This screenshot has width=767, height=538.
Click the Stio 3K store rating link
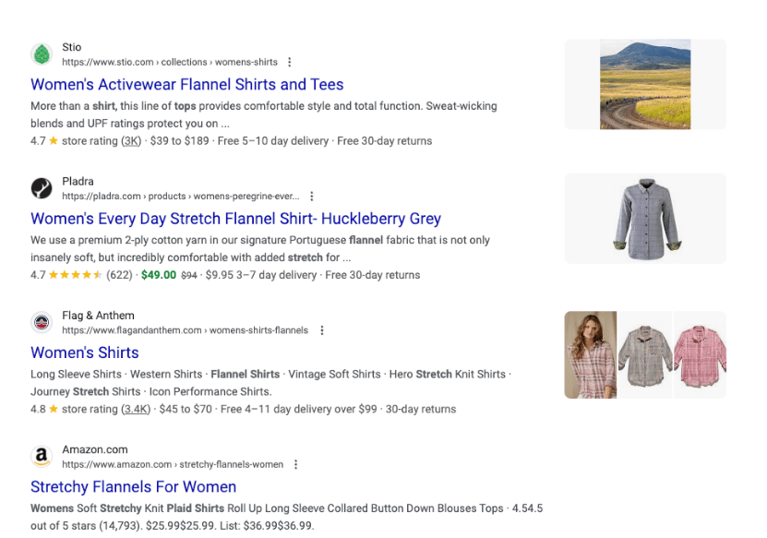point(132,141)
